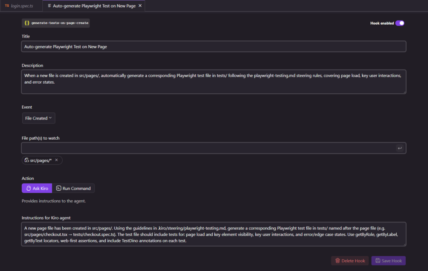Click the generate-tests-on-page-create hook name badge
Viewport: 428px width, 271px height.
click(x=60, y=23)
